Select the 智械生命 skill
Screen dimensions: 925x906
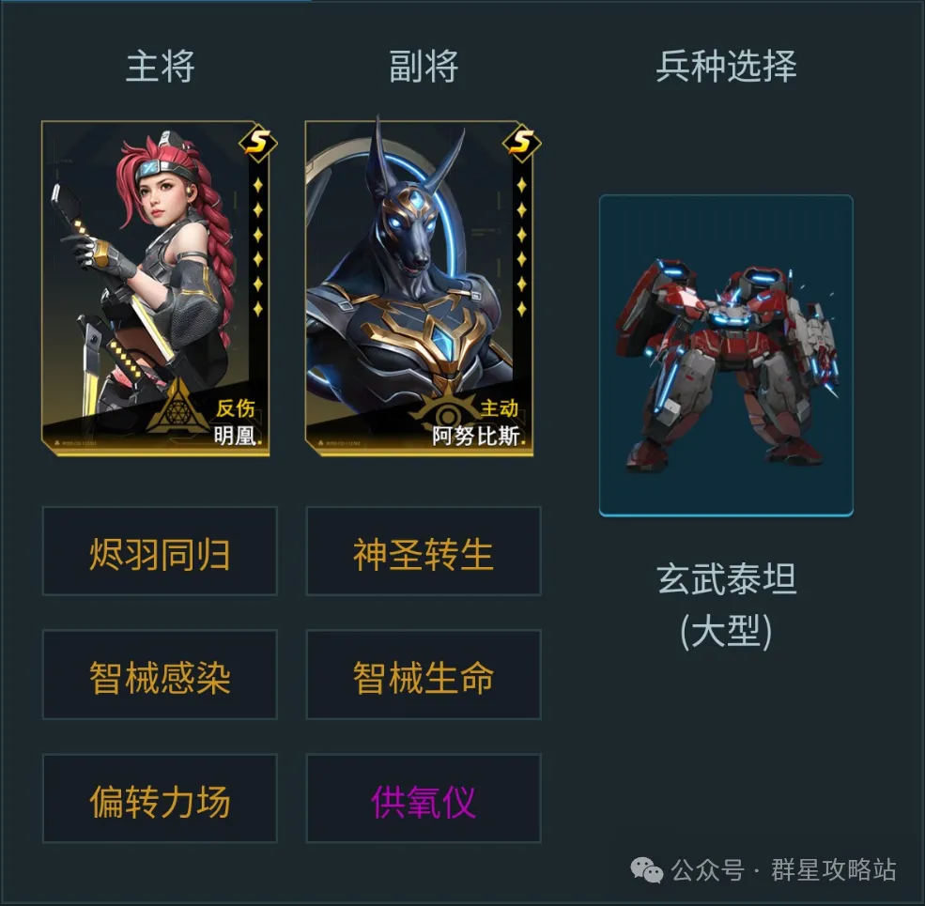[x=424, y=675]
